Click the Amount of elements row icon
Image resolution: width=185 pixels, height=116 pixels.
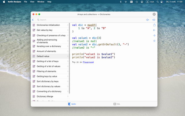34,51
